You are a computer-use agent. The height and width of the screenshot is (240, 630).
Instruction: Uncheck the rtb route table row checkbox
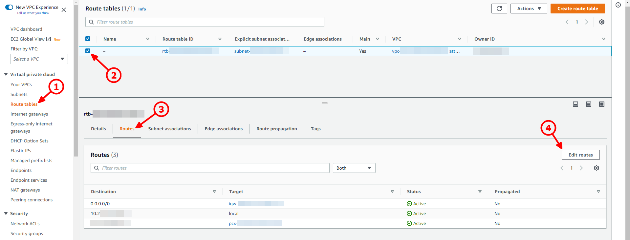point(88,51)
